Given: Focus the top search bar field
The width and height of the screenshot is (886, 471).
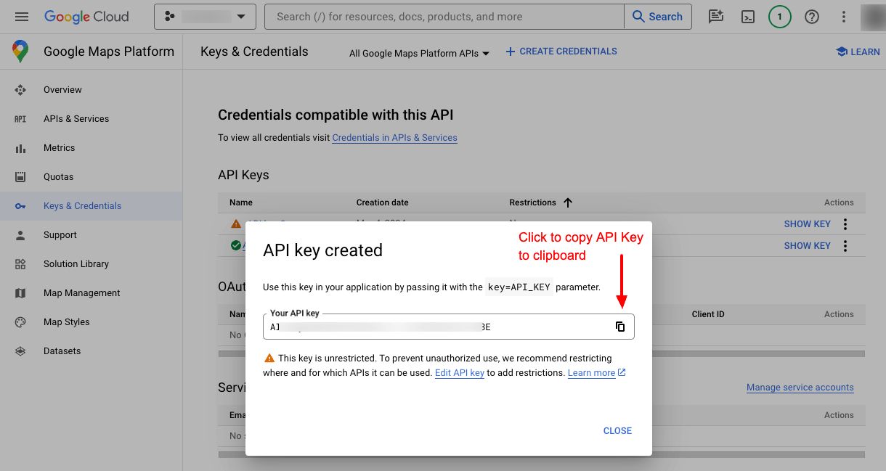Looking at the screenshot, I should tap(444, 16).
